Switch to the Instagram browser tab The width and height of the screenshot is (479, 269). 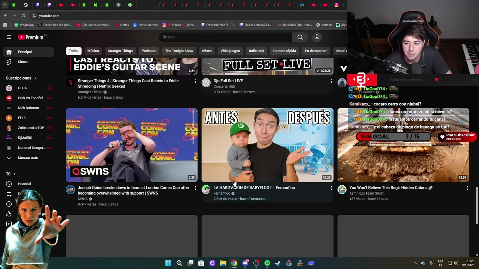(x=336, y=5)
